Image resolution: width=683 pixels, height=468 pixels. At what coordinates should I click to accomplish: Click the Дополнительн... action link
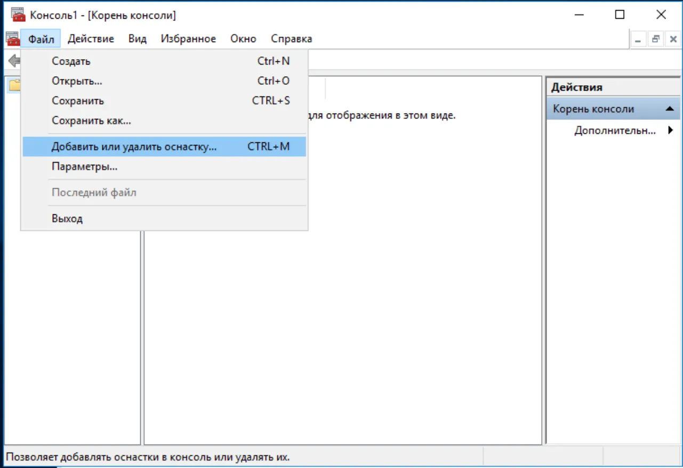point(615,131)
